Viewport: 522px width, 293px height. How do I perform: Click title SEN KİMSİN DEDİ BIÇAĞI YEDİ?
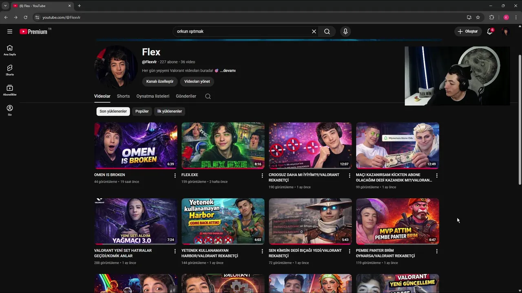305,253
